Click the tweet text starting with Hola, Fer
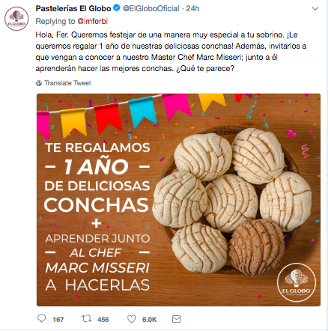 [x=171, y=52]
